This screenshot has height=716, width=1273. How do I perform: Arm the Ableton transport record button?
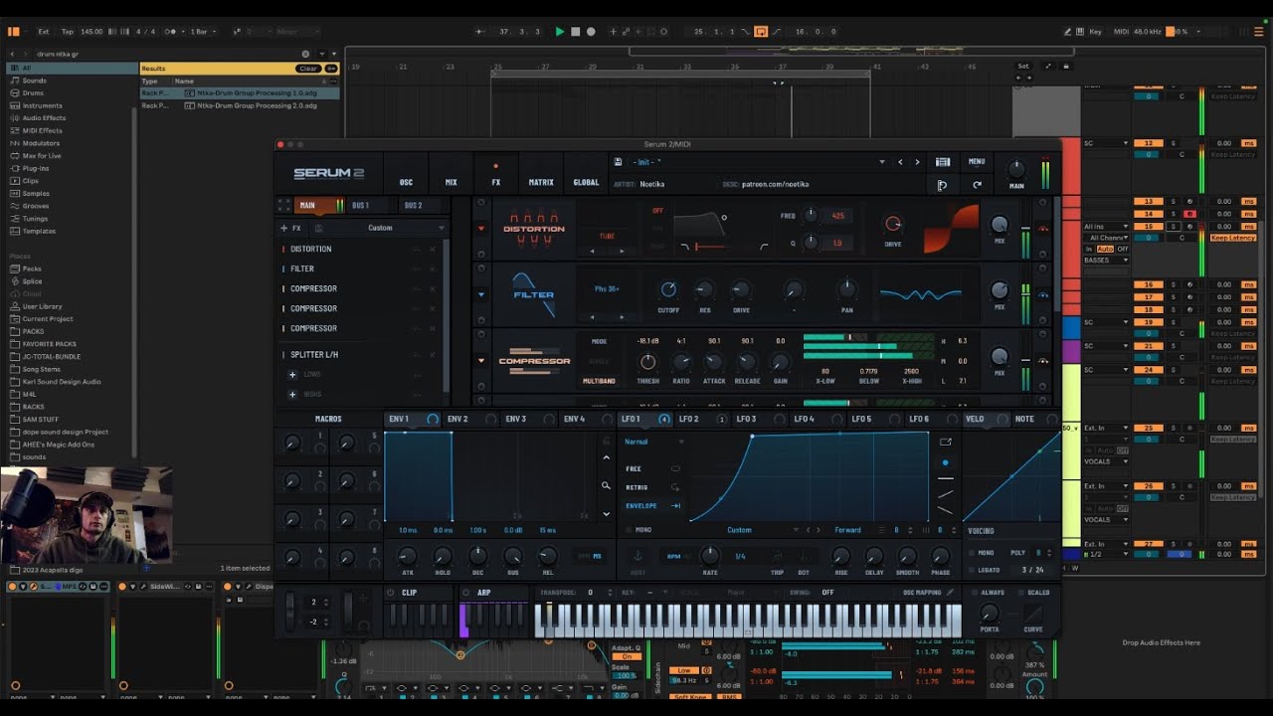pos(591,32)
